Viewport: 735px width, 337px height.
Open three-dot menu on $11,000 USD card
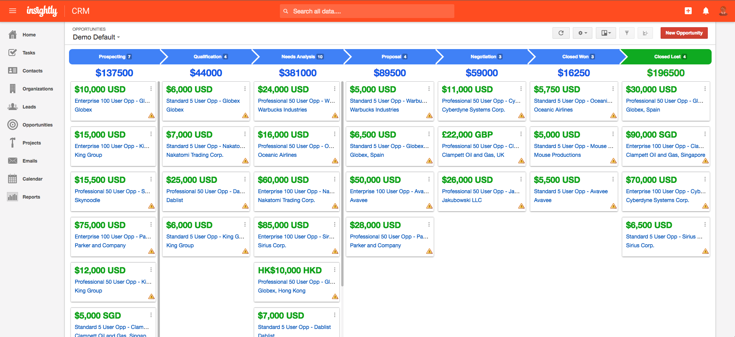click(x=521, y=89)
